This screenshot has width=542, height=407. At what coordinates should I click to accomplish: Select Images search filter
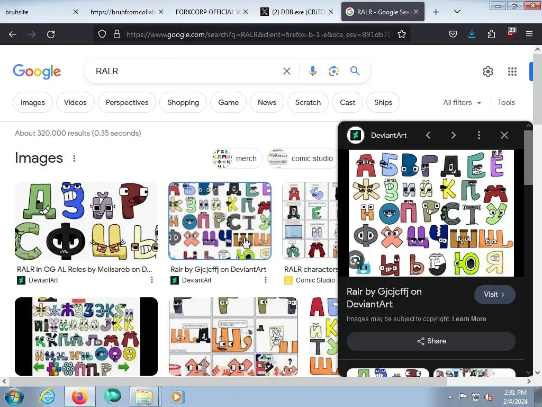pyautogui.click(x=33, y=102)
